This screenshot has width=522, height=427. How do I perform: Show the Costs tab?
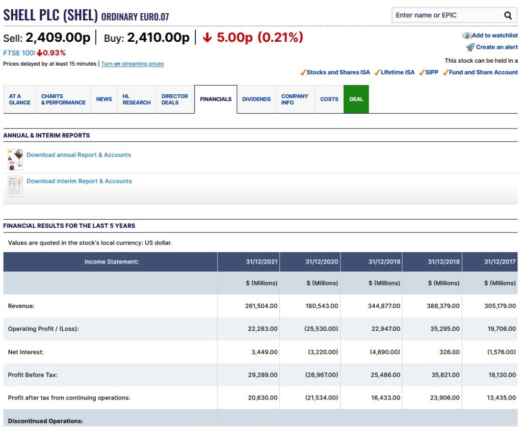329,99
